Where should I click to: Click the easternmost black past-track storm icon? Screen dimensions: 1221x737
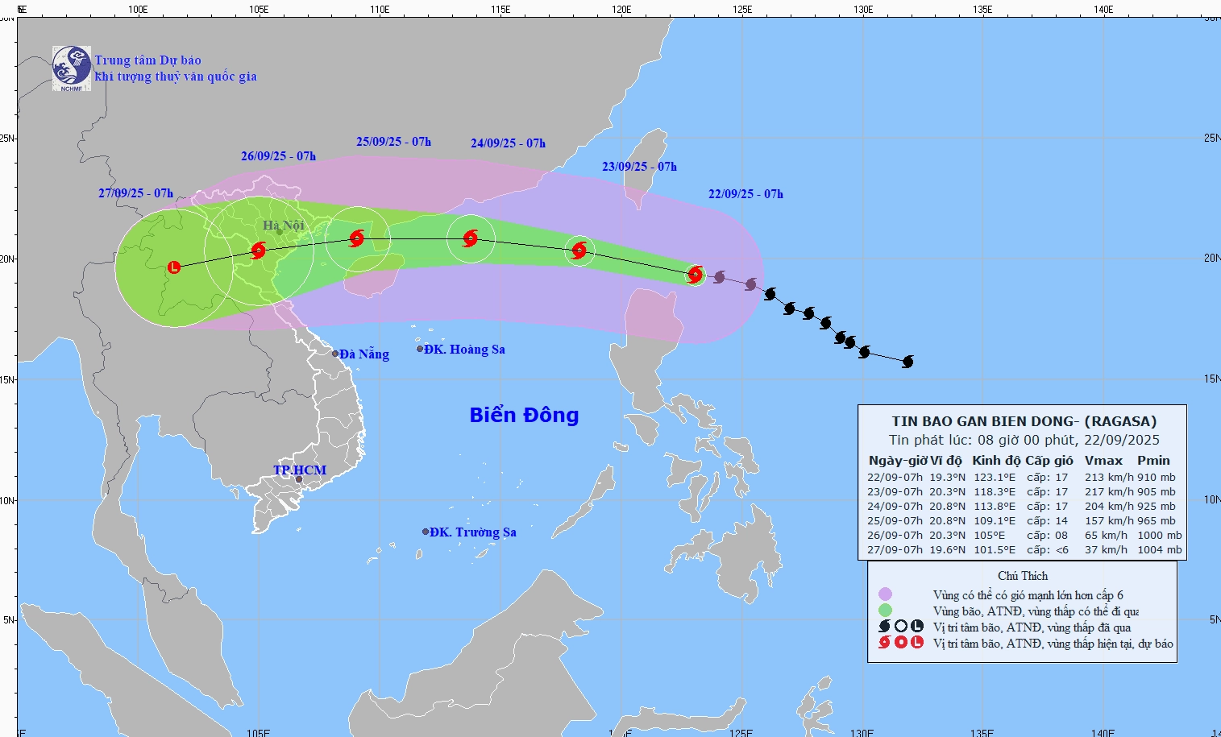tap(907, 362)
